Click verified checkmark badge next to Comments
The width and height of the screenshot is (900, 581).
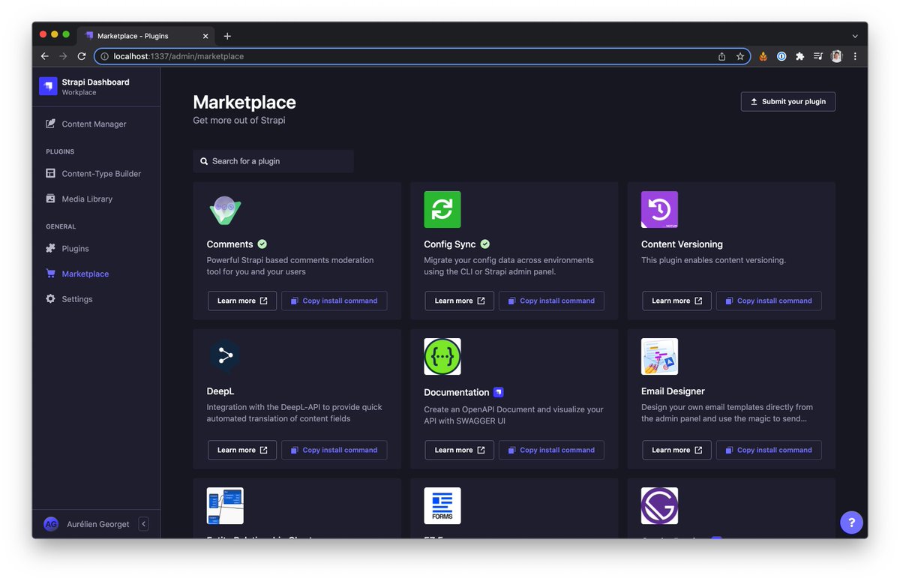tap(262, 244)
